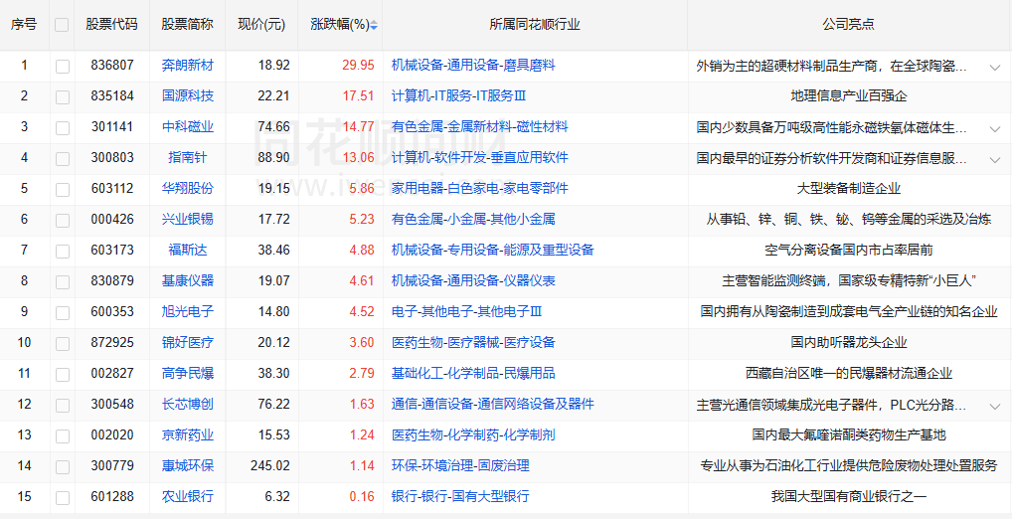Click industry 医药生物-医疗器械-医疗设备
1012x519 pixels.
point(473,343)
